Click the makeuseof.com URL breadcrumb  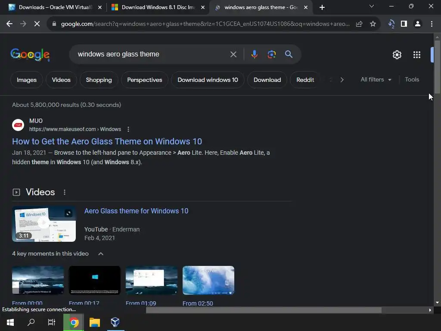pos(75,129)
